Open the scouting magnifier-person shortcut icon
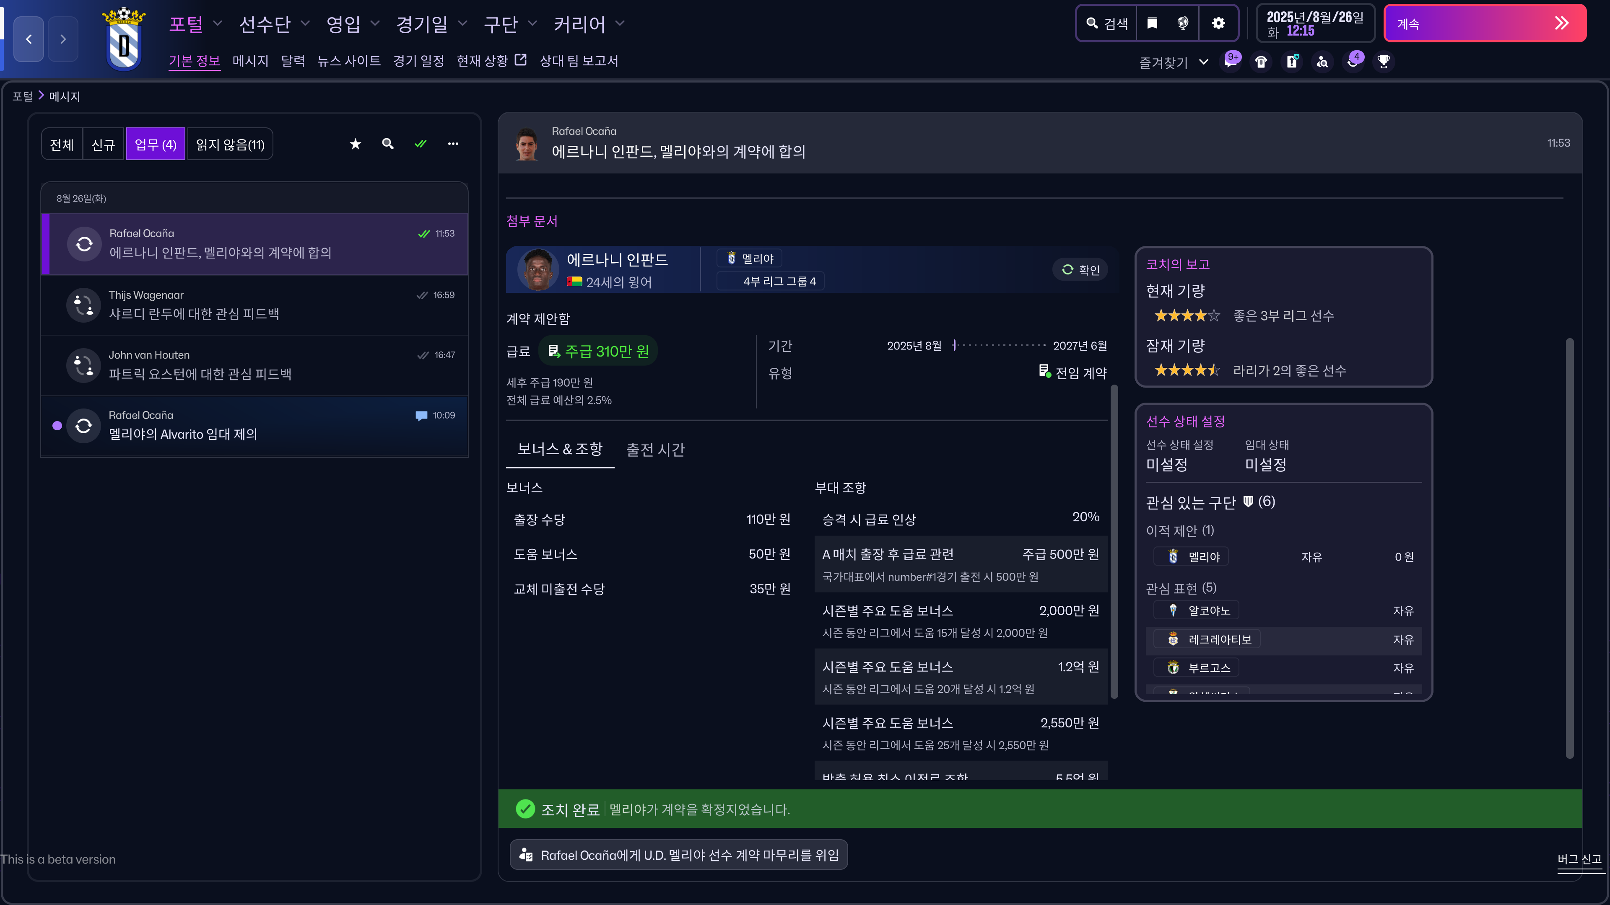Viewport: 1610px width, 905px height. 1322,61
